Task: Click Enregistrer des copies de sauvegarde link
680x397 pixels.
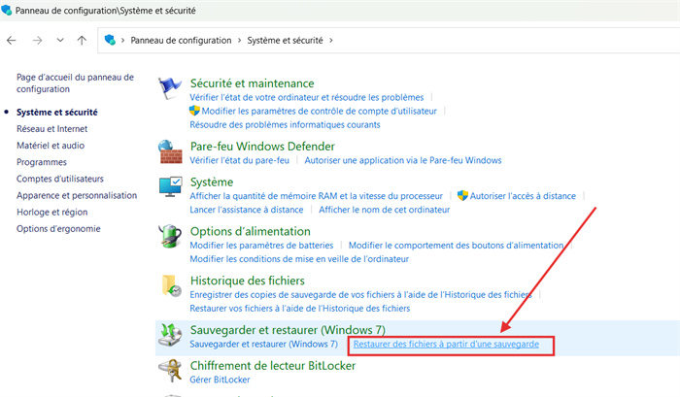Action: click(360, 295)
